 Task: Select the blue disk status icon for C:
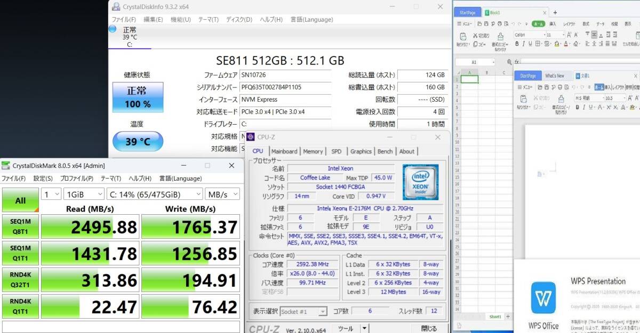coord(113,29)
